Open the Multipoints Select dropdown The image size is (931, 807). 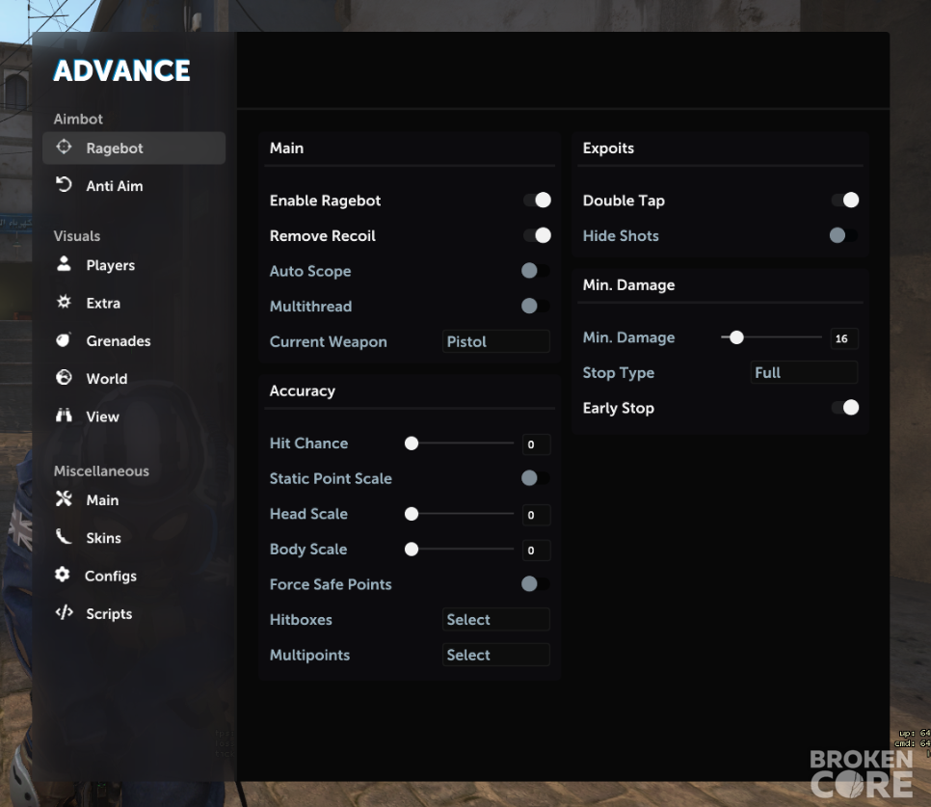tap(495, 655)
